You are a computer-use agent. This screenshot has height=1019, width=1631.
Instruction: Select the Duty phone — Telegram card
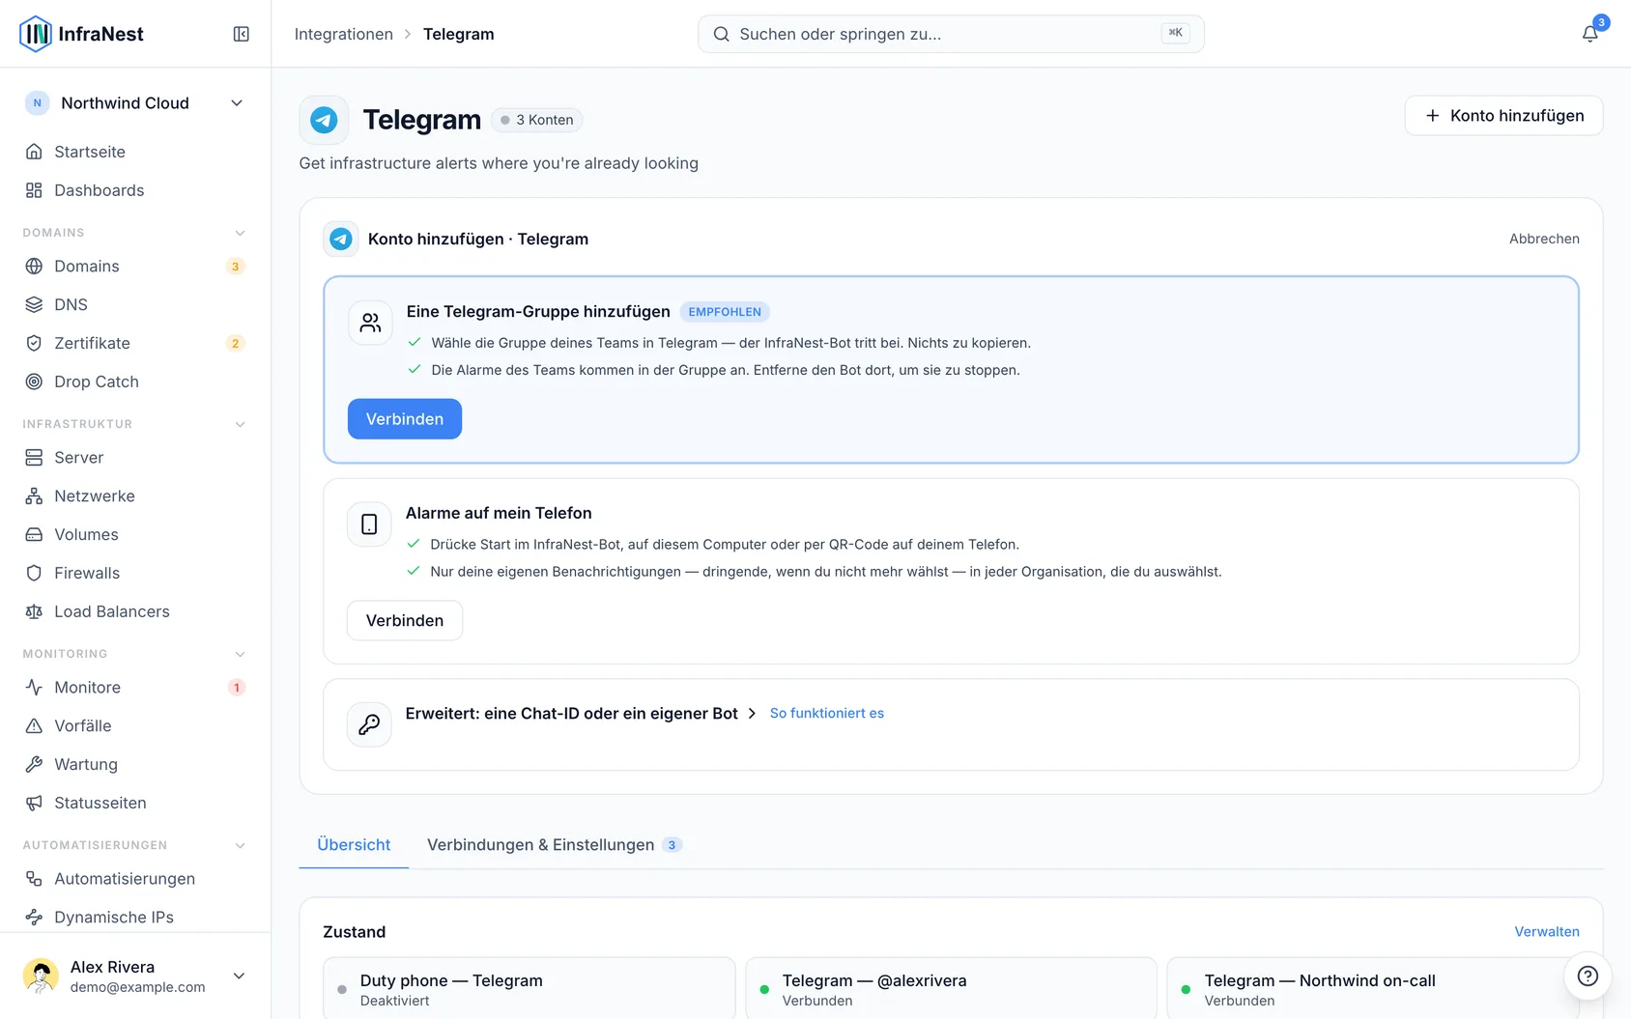[x=529, y=988]
